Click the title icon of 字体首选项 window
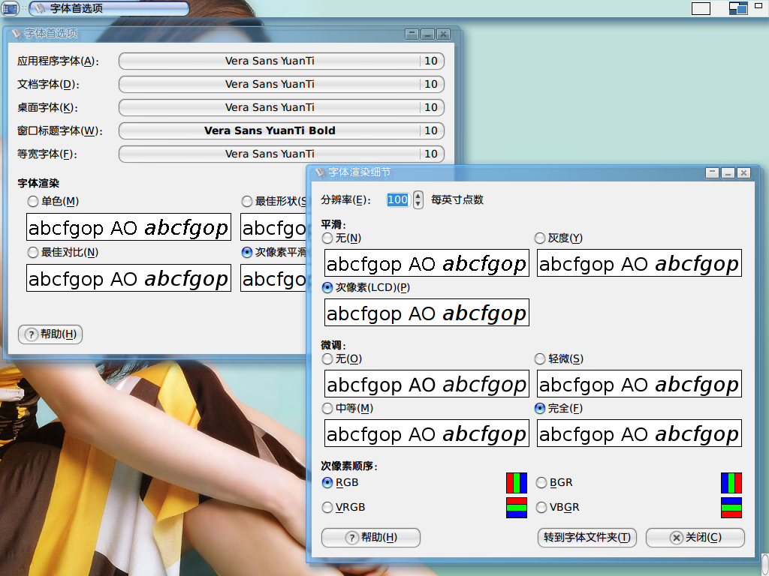This screenshot has height=576, width=769. tap(17, 33)
